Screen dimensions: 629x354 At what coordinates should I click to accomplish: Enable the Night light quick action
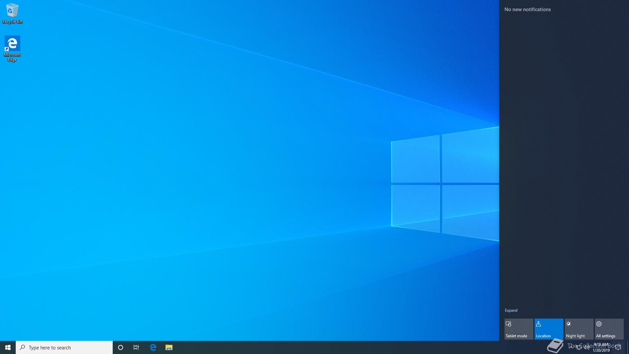(x=579, y=329)
